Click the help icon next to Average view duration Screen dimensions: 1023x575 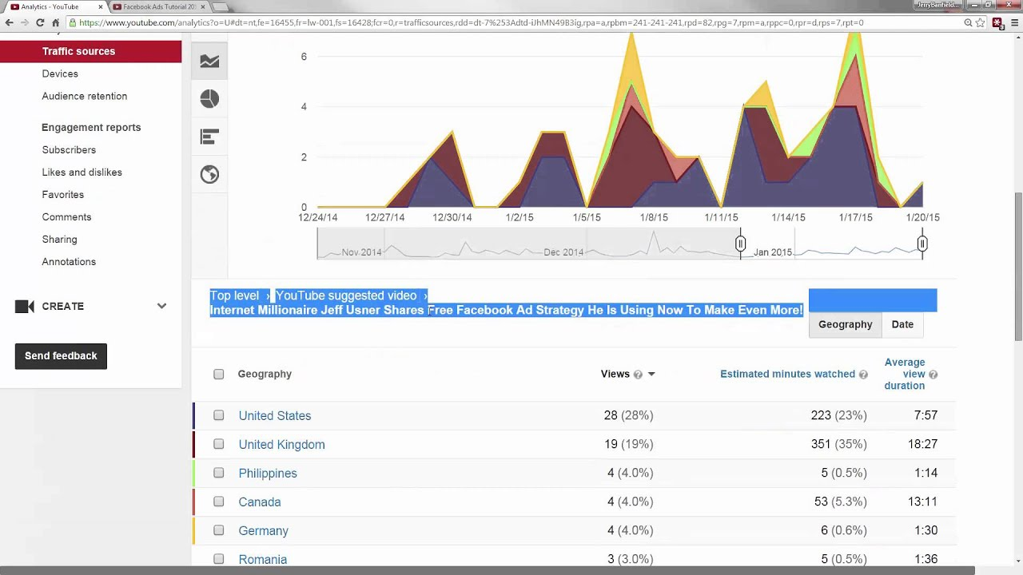(x=933, y=374)
